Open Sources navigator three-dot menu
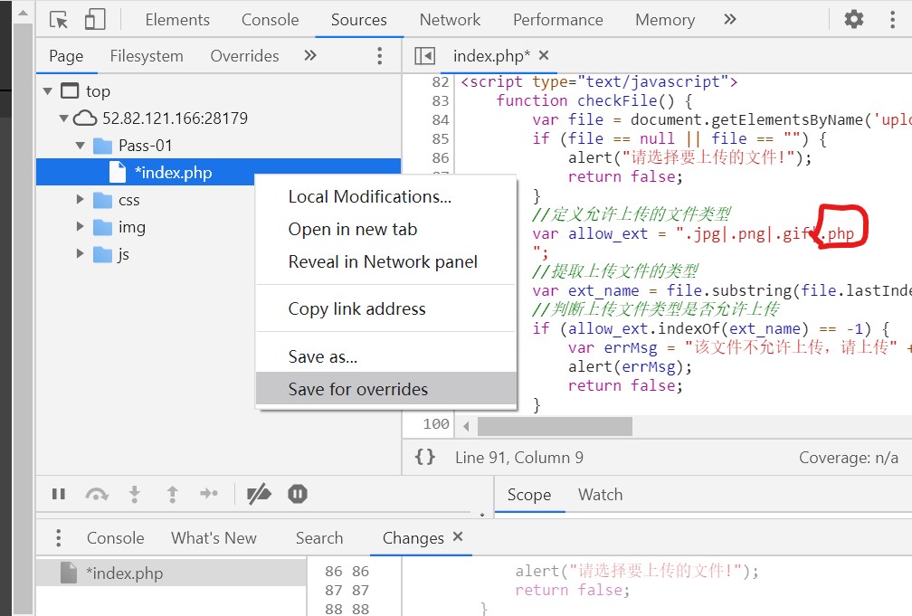912x616 pixels. tap(379, 56)
